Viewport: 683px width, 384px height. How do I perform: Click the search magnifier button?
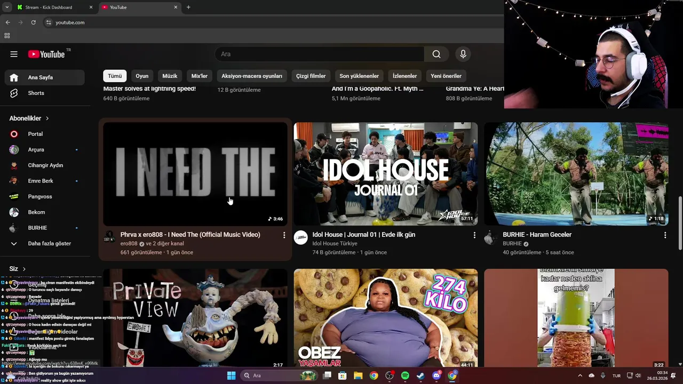click(x=436, y=54)
